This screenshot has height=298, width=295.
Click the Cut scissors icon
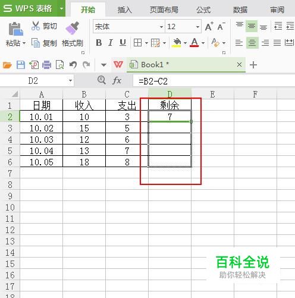[x=36, y=26]
